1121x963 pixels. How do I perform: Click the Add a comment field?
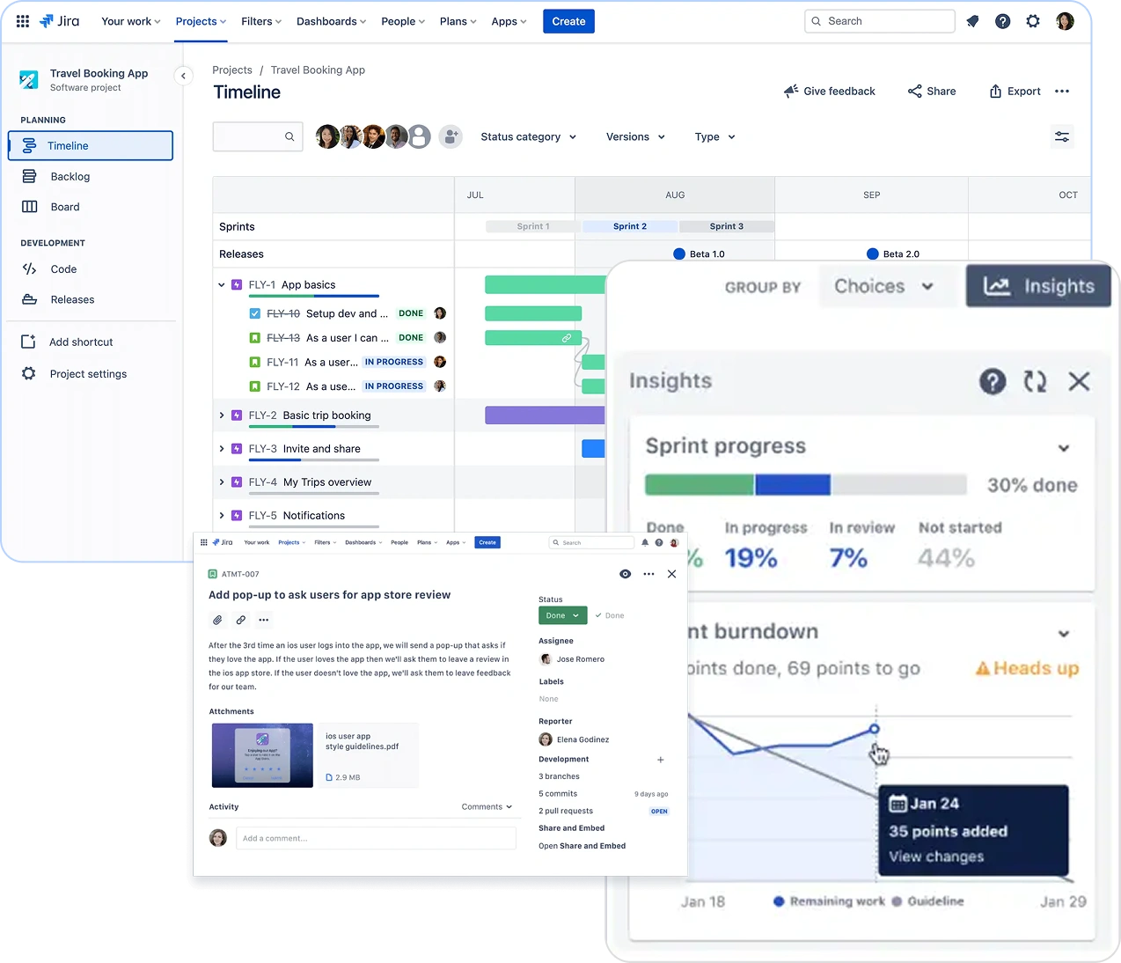pyautogui.click(x=376, y=838)
